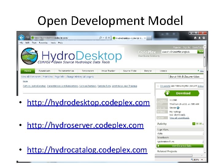The width and height of the screenshot is (221, 166).
Task: Click View Detailed Stats button
Action: pos(180,146)
